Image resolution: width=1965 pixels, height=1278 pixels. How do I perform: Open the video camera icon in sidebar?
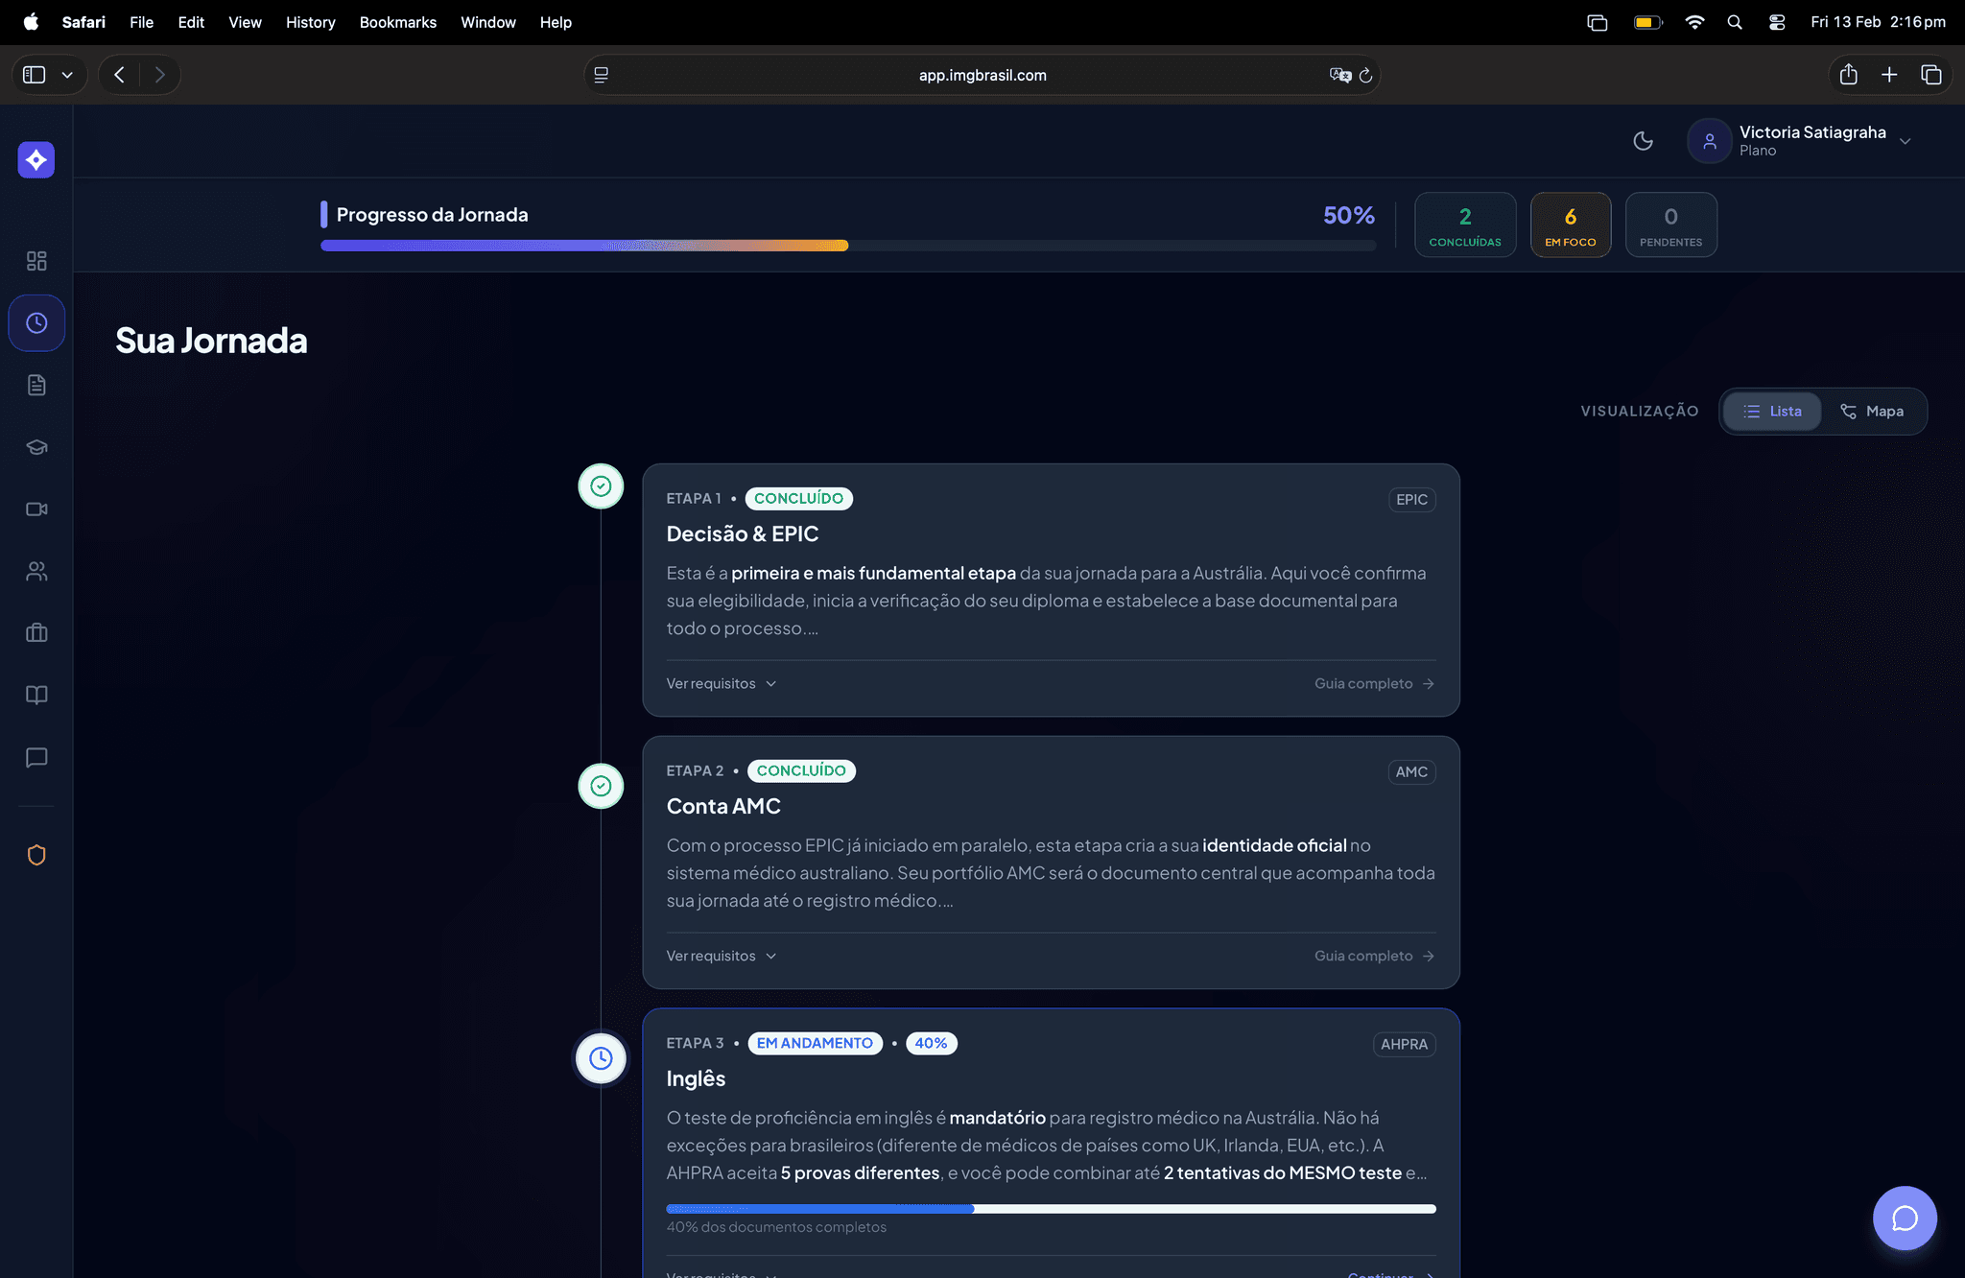click(x=36, y=509)
